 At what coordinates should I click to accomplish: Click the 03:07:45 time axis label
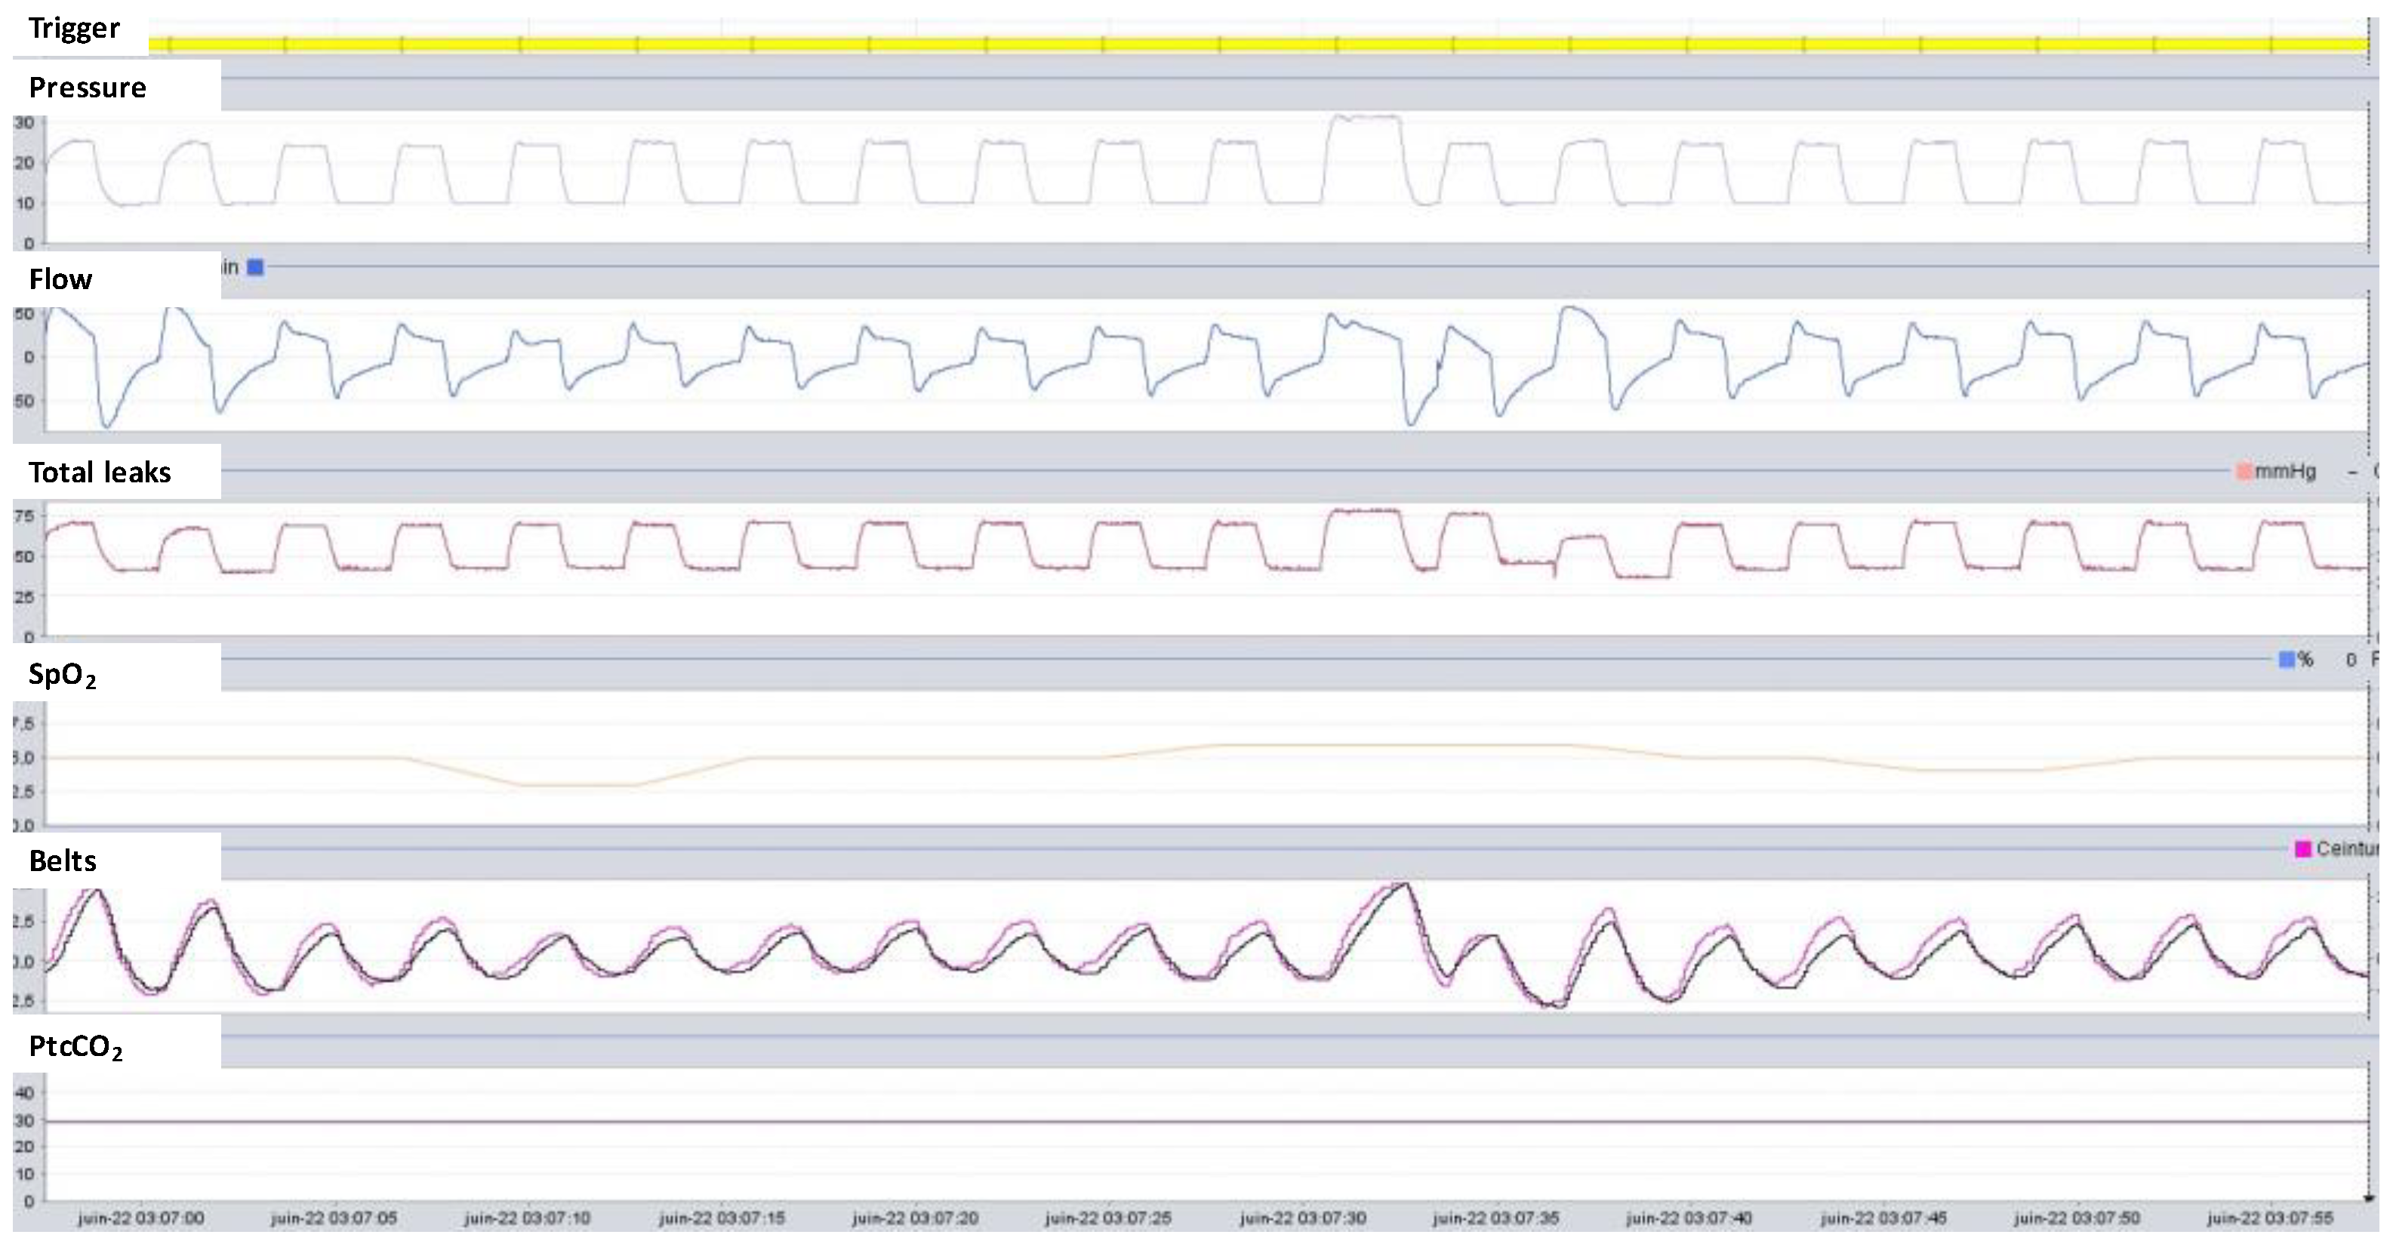point(1883,1218)
